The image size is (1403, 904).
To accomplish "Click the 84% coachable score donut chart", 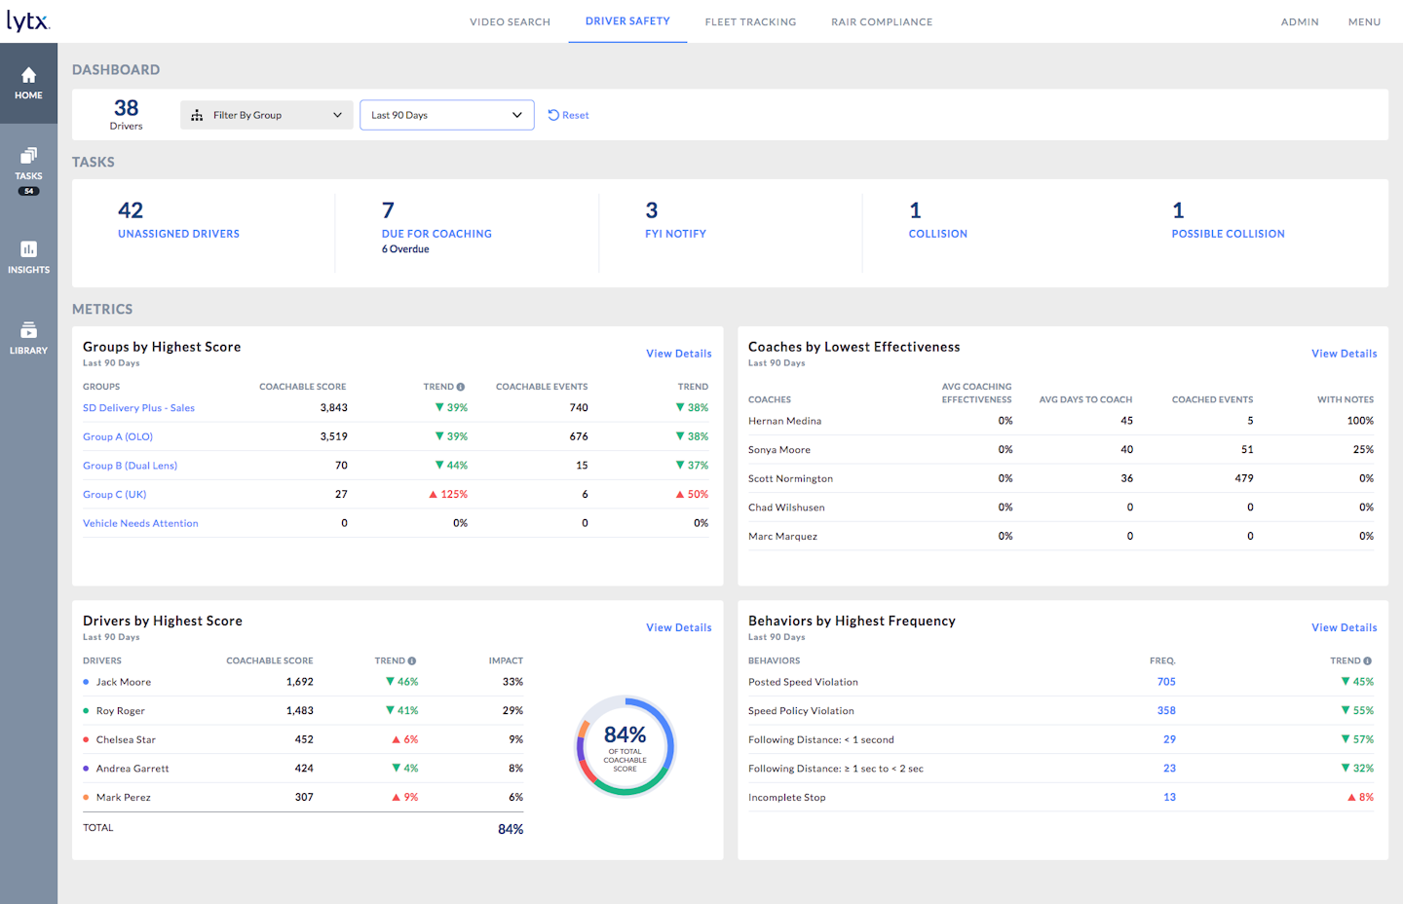I will pos(625,746).
